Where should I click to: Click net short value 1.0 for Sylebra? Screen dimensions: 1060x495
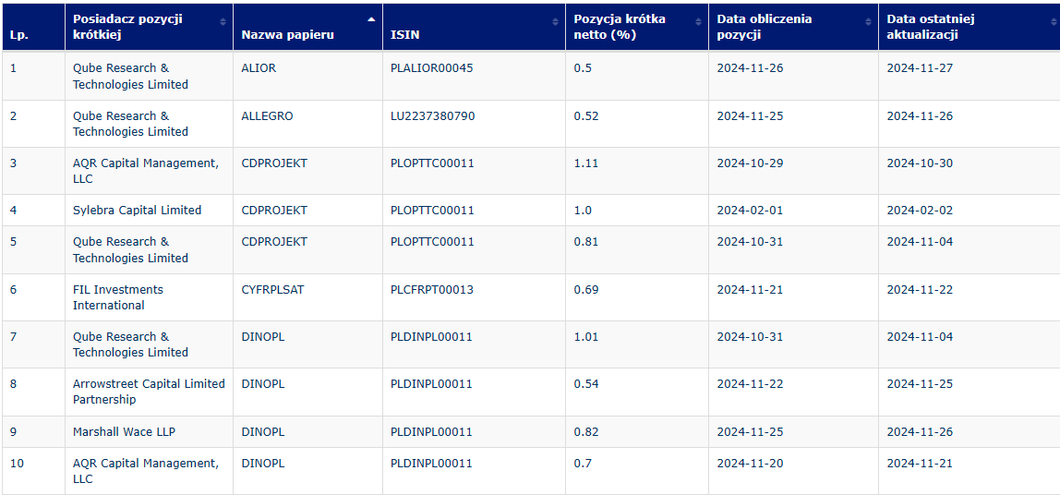(x=583, y=211)
